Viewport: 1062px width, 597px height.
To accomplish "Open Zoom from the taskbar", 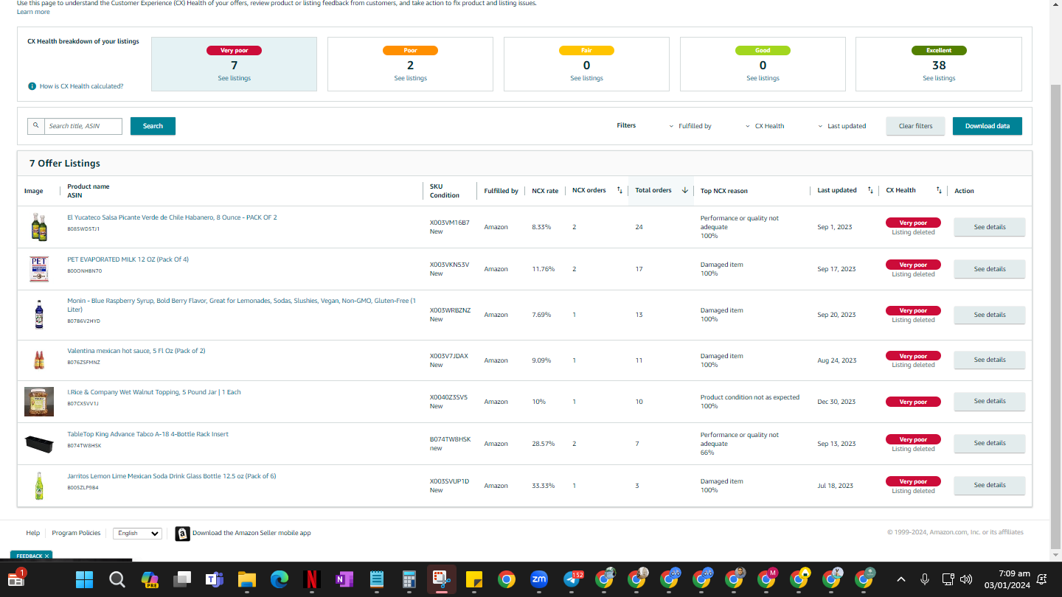I will click(539, 579).
